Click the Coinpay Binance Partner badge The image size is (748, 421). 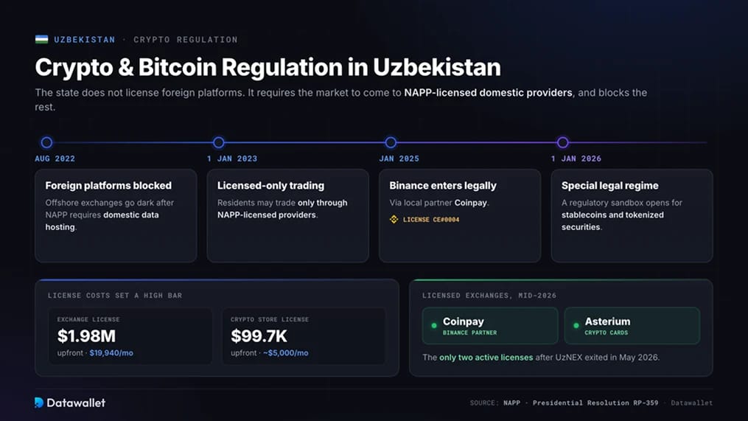pyautogui.click(x=490, y=326)
